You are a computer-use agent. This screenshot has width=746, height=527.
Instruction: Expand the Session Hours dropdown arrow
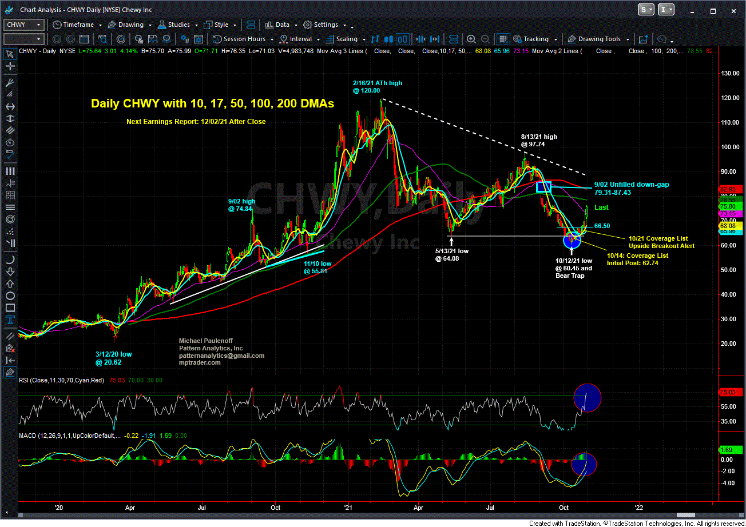[x=271, y=39]
